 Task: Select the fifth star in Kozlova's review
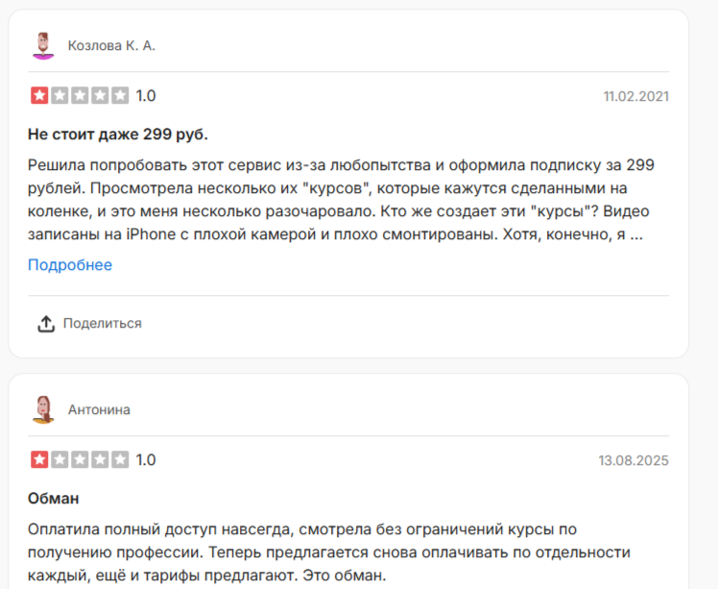[120, 95]
